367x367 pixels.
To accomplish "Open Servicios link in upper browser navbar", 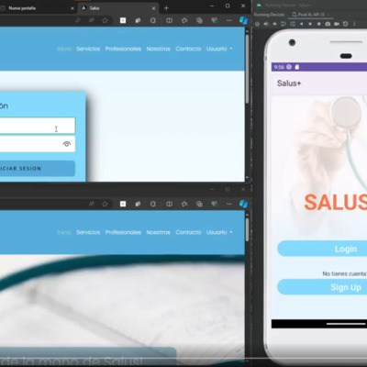I will [x=88, y=49].
